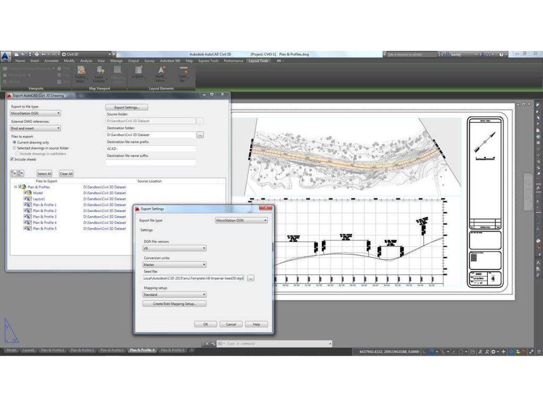Click the customization hamburger icon in status bar

(x=539, y=352)
